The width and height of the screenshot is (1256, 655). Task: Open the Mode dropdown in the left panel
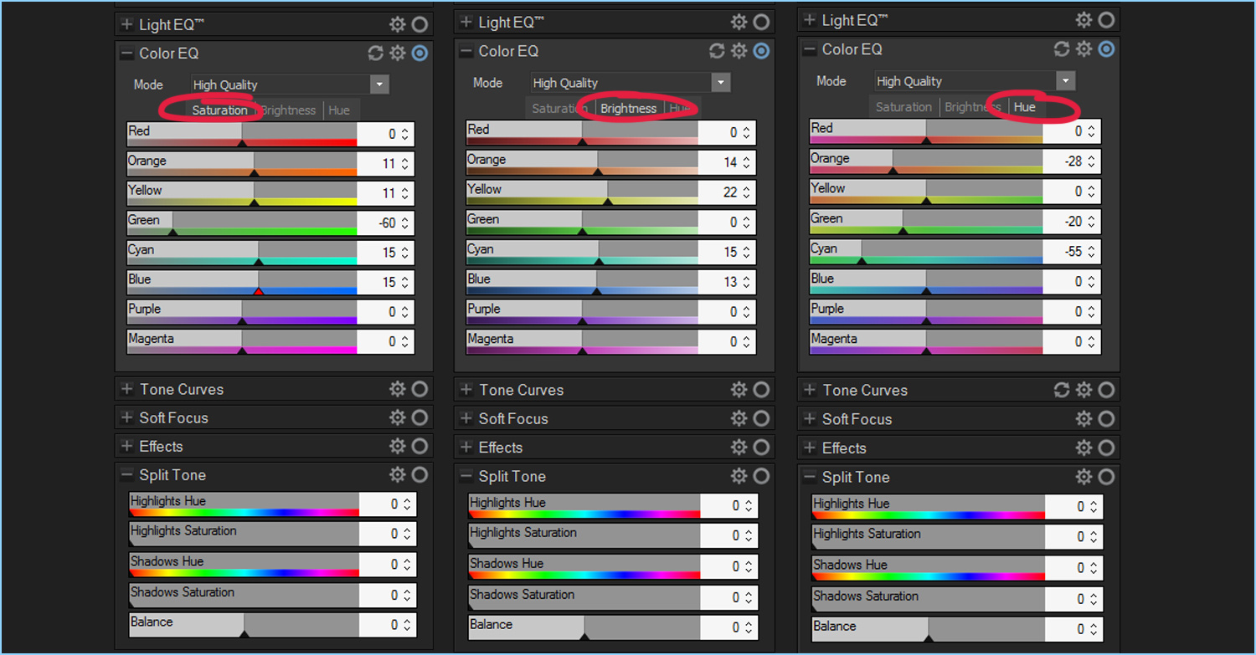click(x=380, y=84)
